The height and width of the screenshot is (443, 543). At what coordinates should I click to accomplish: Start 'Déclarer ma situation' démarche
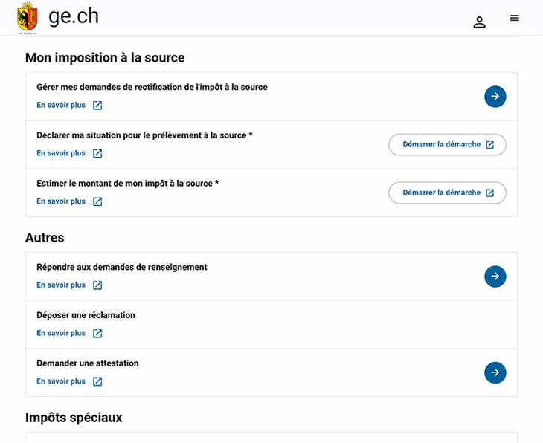point(447,145)
